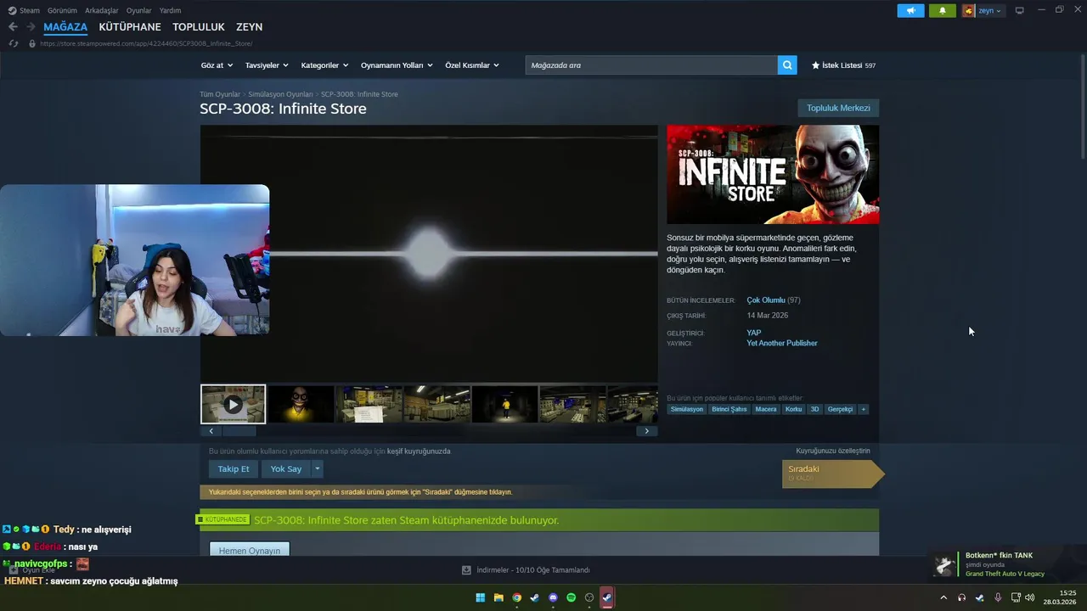Open the green notifications bell

942,11
